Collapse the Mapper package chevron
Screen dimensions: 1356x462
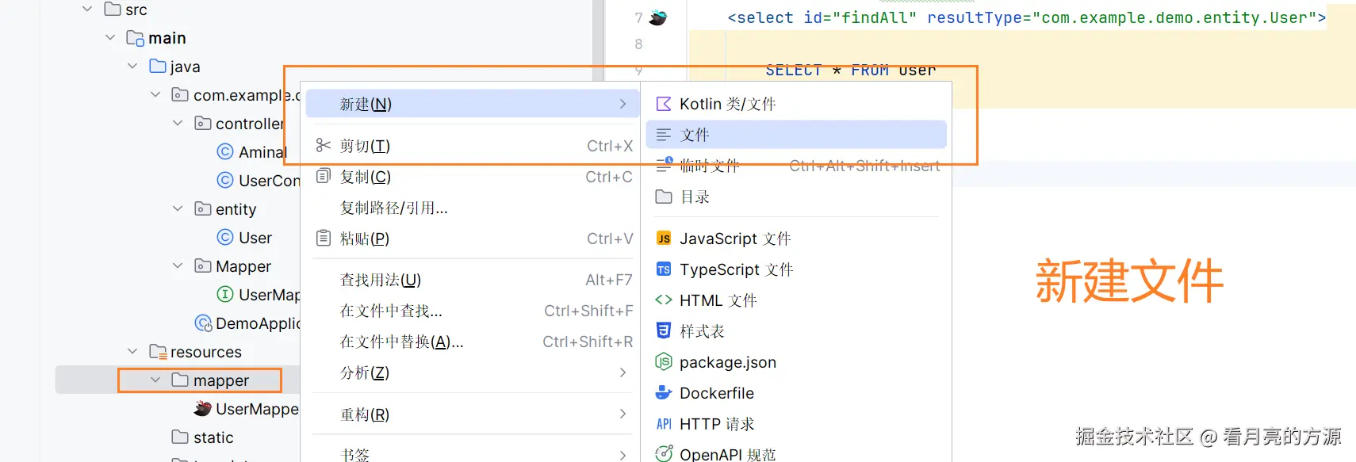(178, 265)
